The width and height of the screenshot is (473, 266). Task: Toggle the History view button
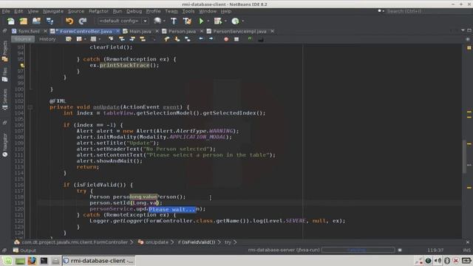click(47, 39)
